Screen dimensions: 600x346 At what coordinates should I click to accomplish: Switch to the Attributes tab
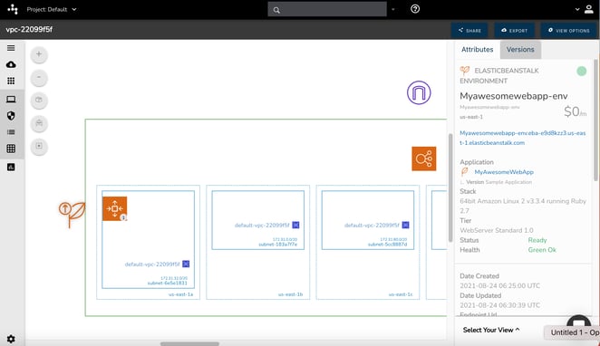coord(477,50)
